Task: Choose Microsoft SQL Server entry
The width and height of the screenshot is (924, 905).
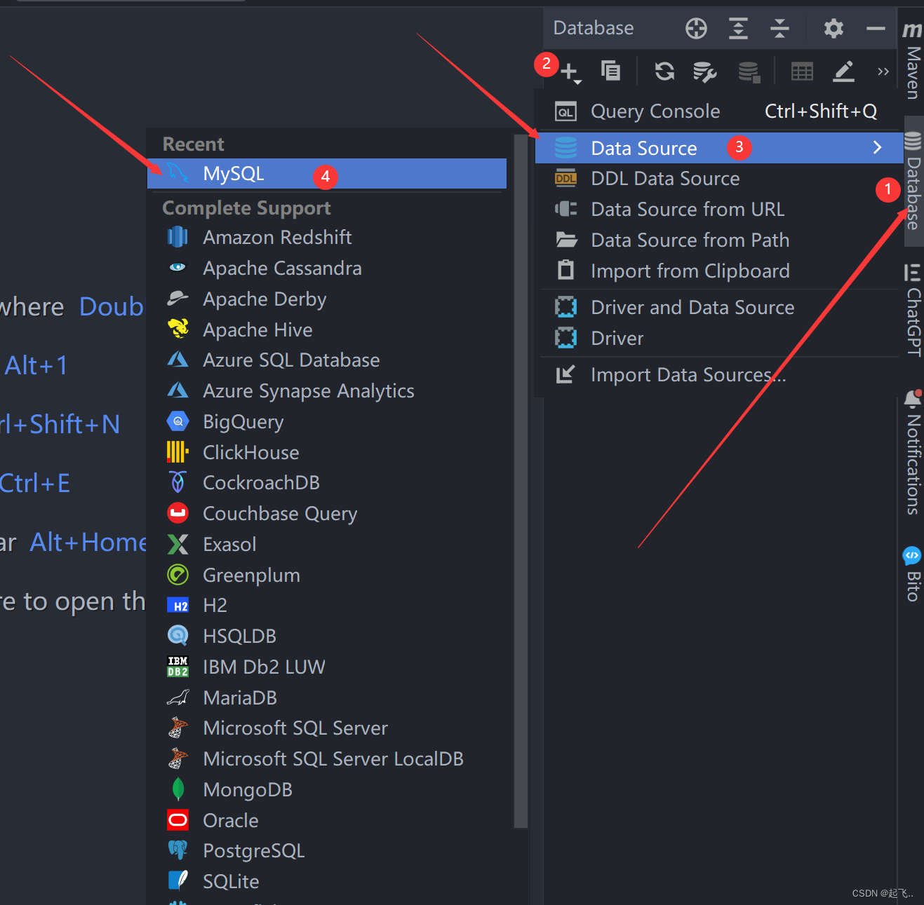Action: (327, 728)
